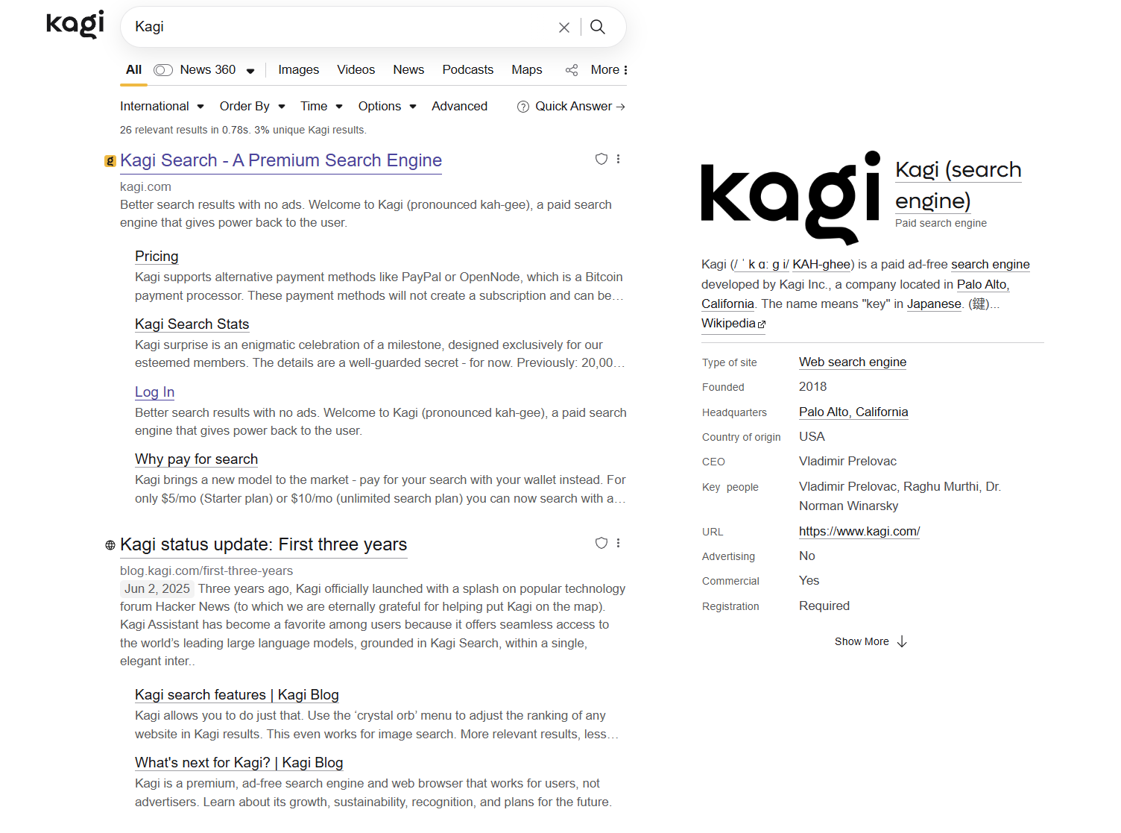Switch to the Images tab
The image size is (1121, 833).
pyautogui.click(x=298, y=70)
